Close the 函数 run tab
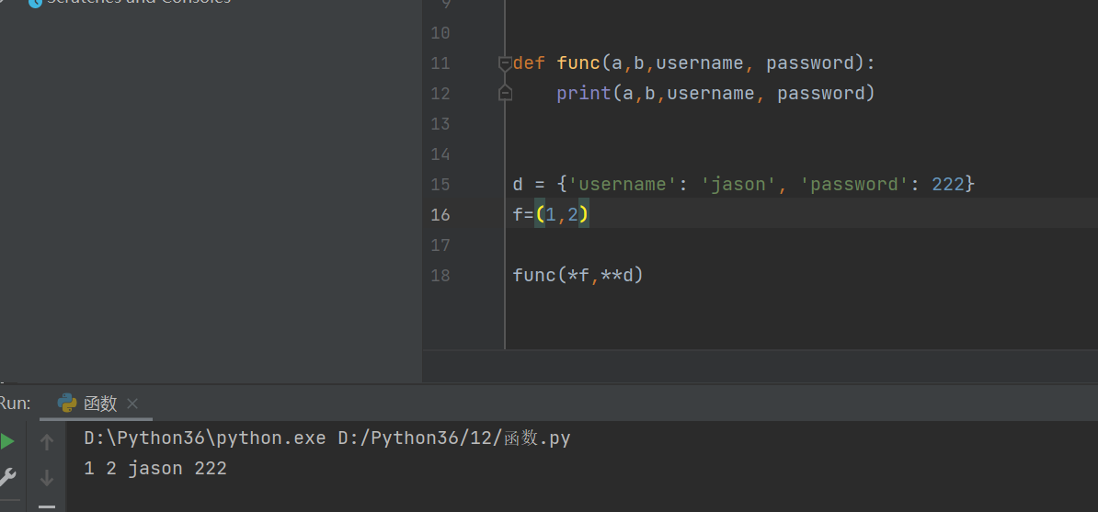This screenshot has width=1098, height=512. click(132, 404)
